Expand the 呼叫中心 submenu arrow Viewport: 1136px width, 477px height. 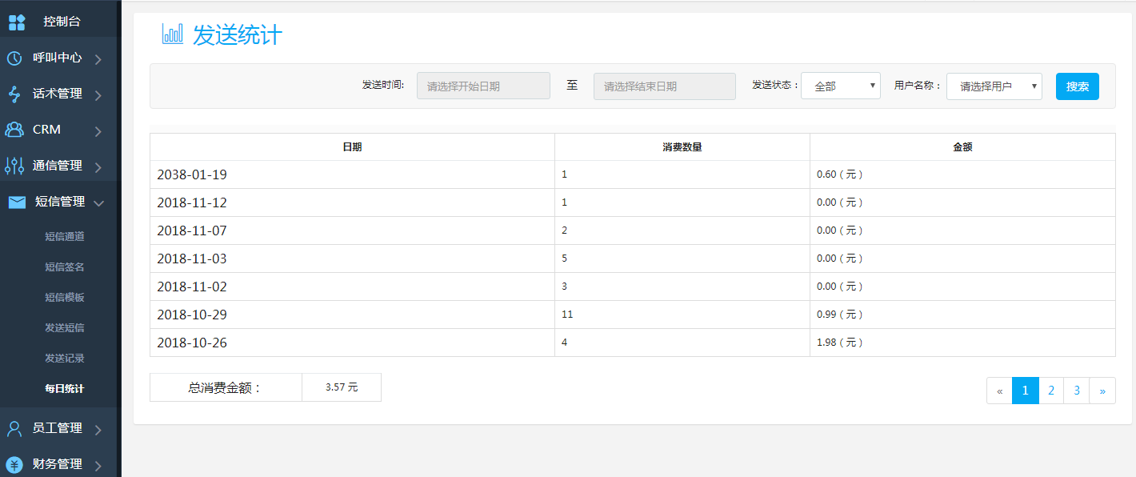[x=98, y=58]
